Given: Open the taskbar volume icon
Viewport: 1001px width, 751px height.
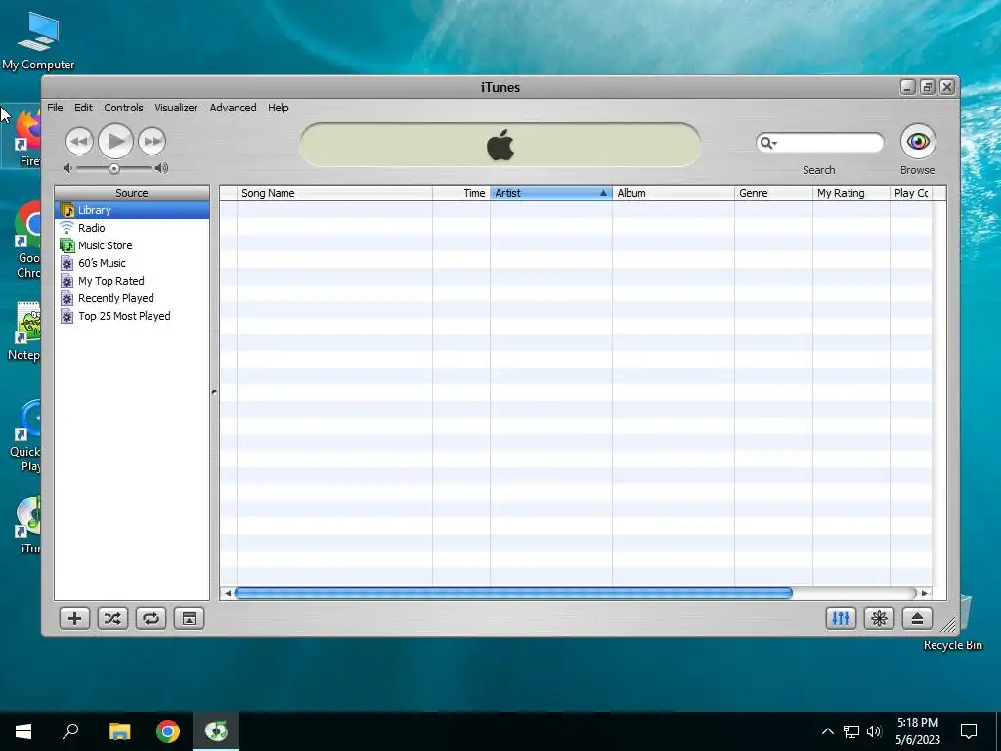Looking at the screenshot, I should 874,731.
